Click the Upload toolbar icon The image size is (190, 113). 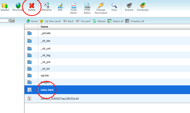(5, 5)
